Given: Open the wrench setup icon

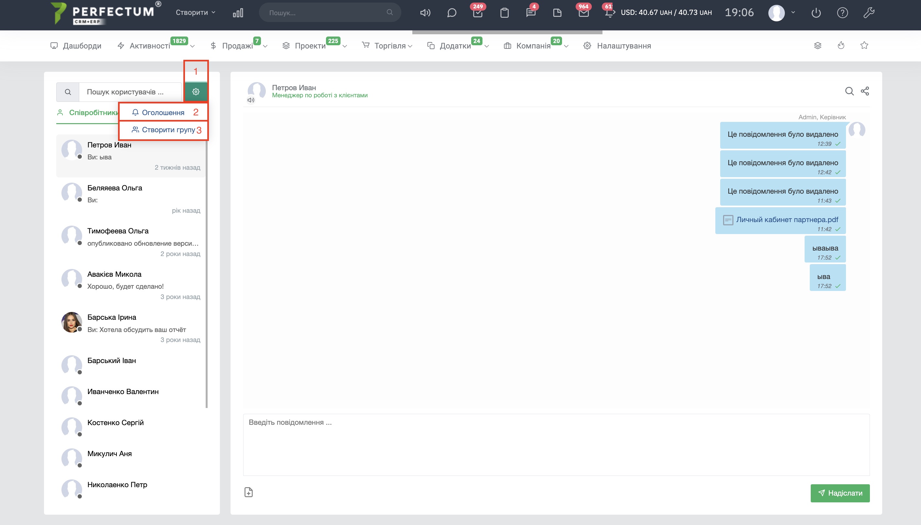Looking at the screenshot, I should 869,13.
